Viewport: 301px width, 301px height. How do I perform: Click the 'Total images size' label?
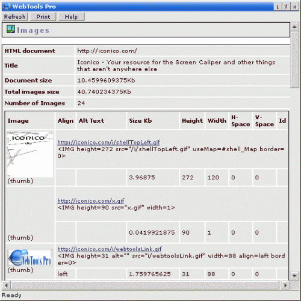(32, 92)
